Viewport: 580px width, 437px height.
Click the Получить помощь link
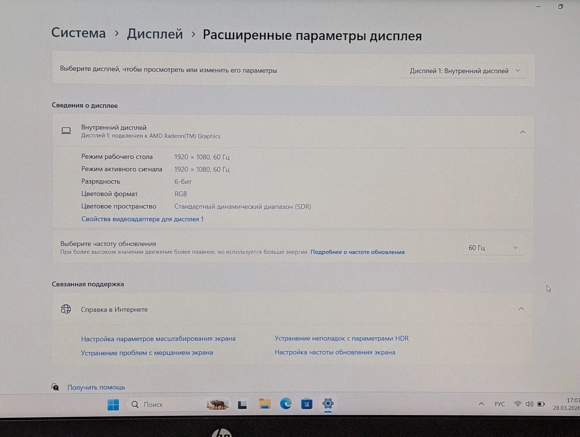pos(96,387)
